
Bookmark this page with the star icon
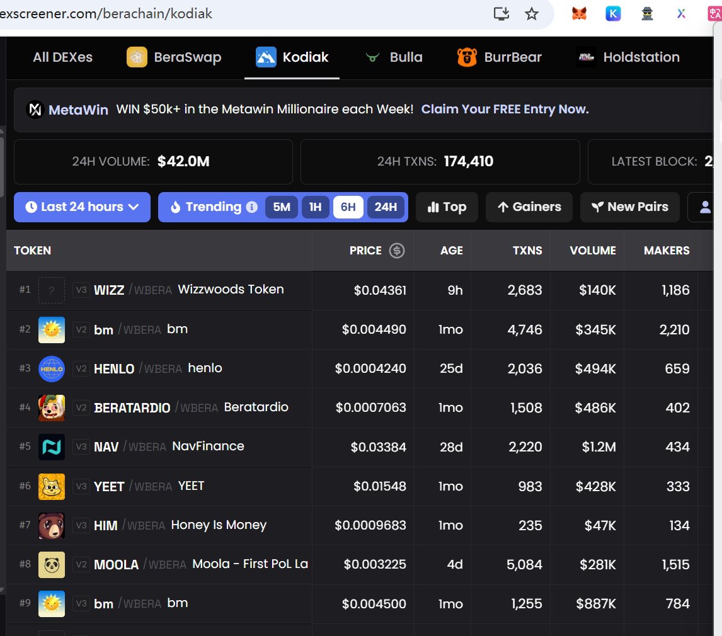tap(531, 14)
